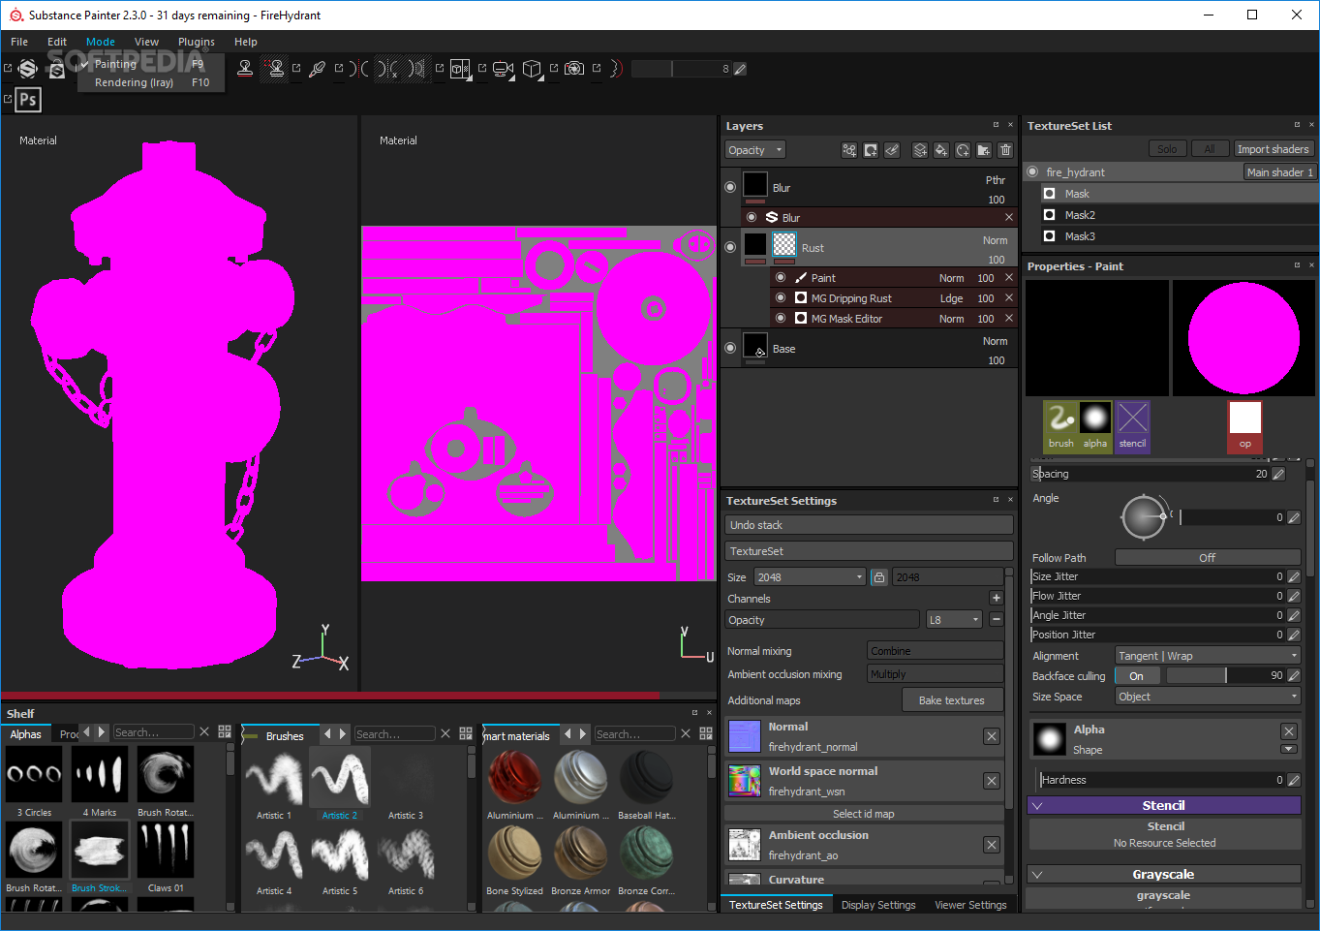
Task: Click the add smart material icon in Layers
Action: coord(963,150)
